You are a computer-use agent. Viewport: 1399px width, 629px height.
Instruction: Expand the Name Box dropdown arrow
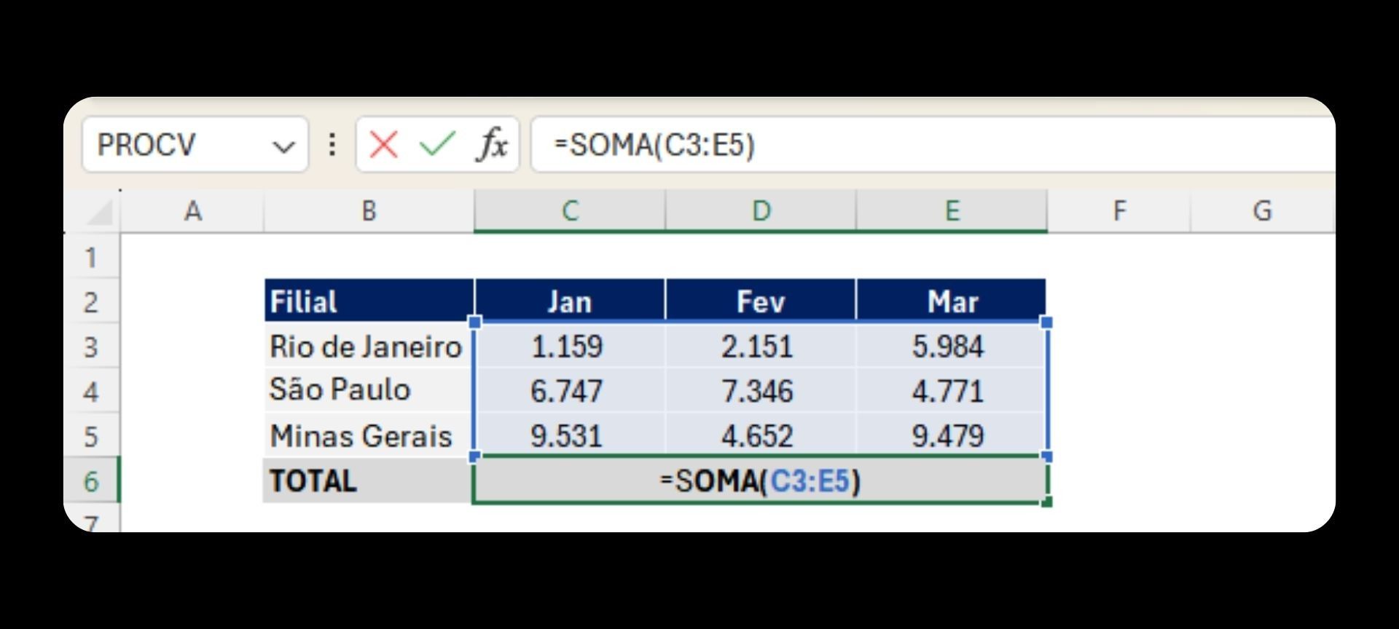point(283,146)
